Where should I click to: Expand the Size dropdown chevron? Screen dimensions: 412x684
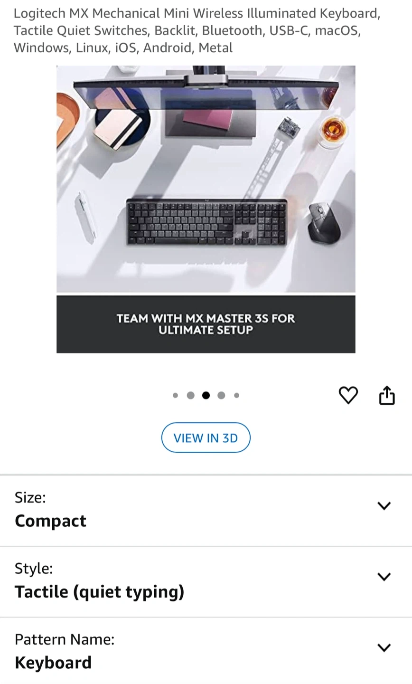coord(384,505)
